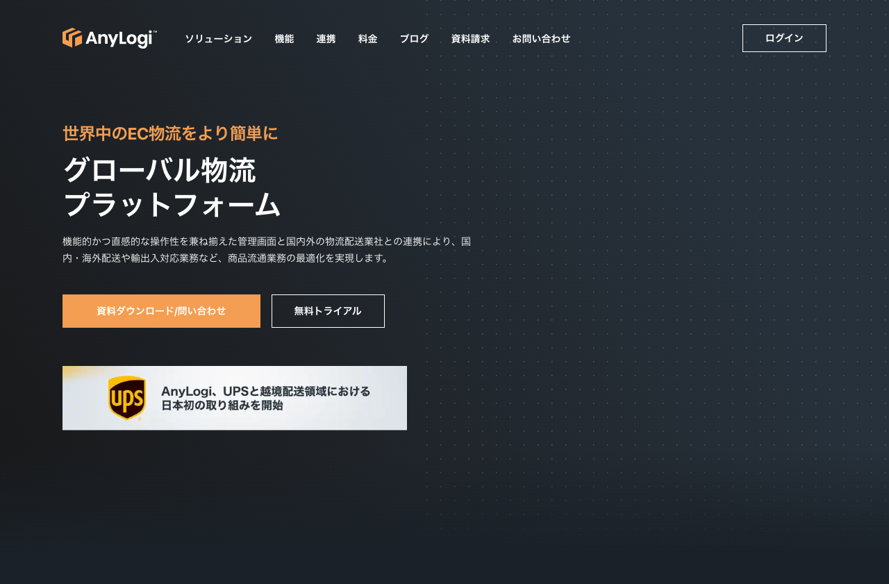Open the お問い合わせ contact page

(x=542, y=39)
